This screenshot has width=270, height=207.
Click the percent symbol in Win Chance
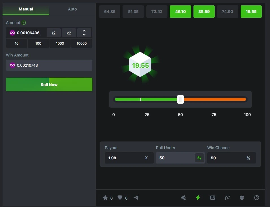(248, 158)
